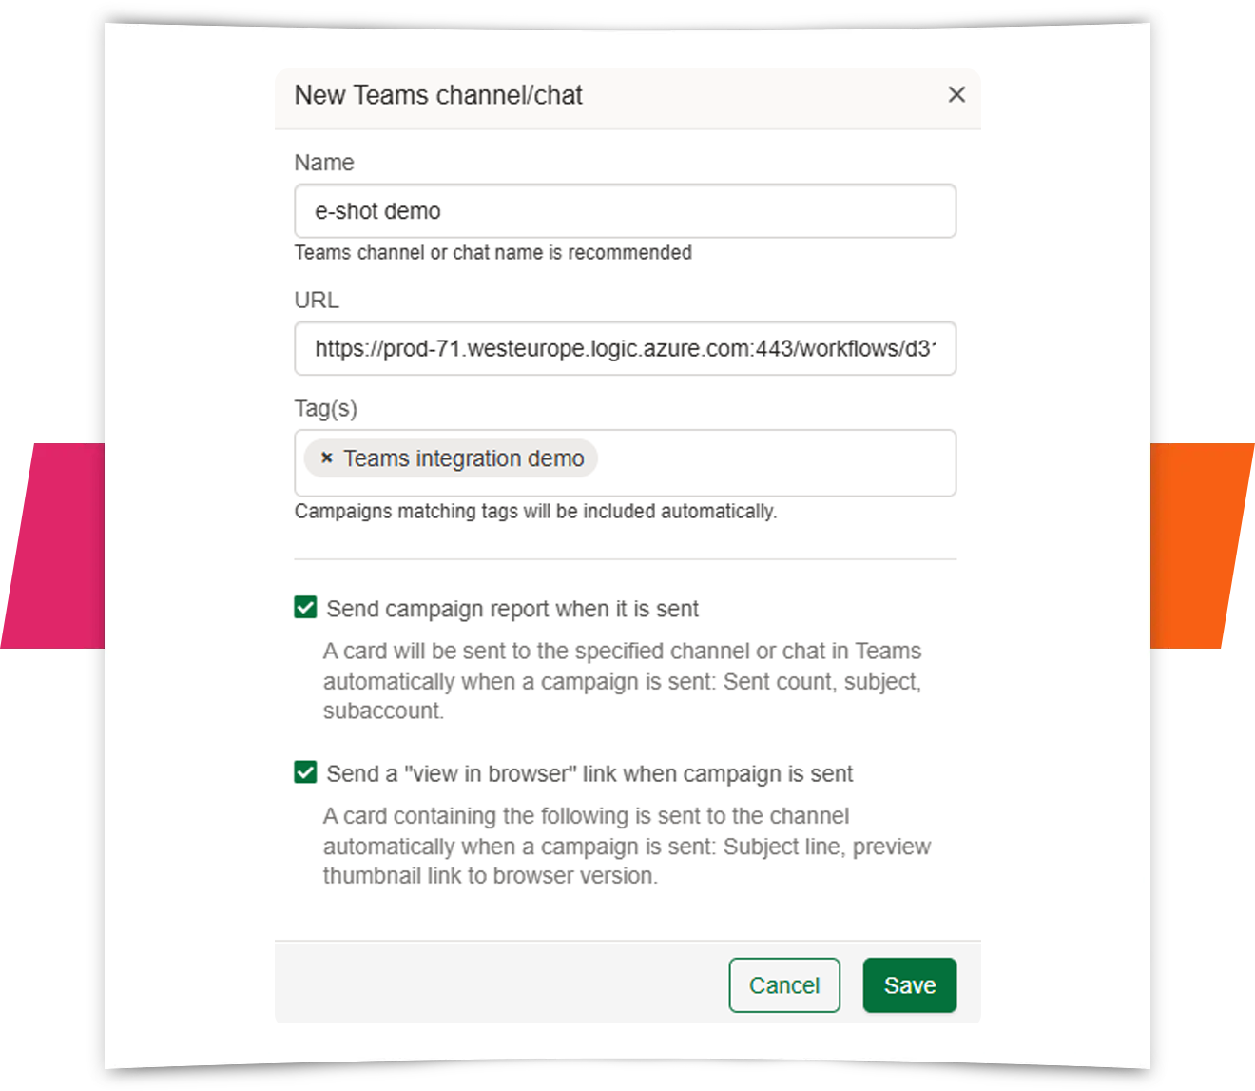Click the "Teams channel or chat name is recommended" hint
Screen dimensions: 1255x1091
[493, 253]
